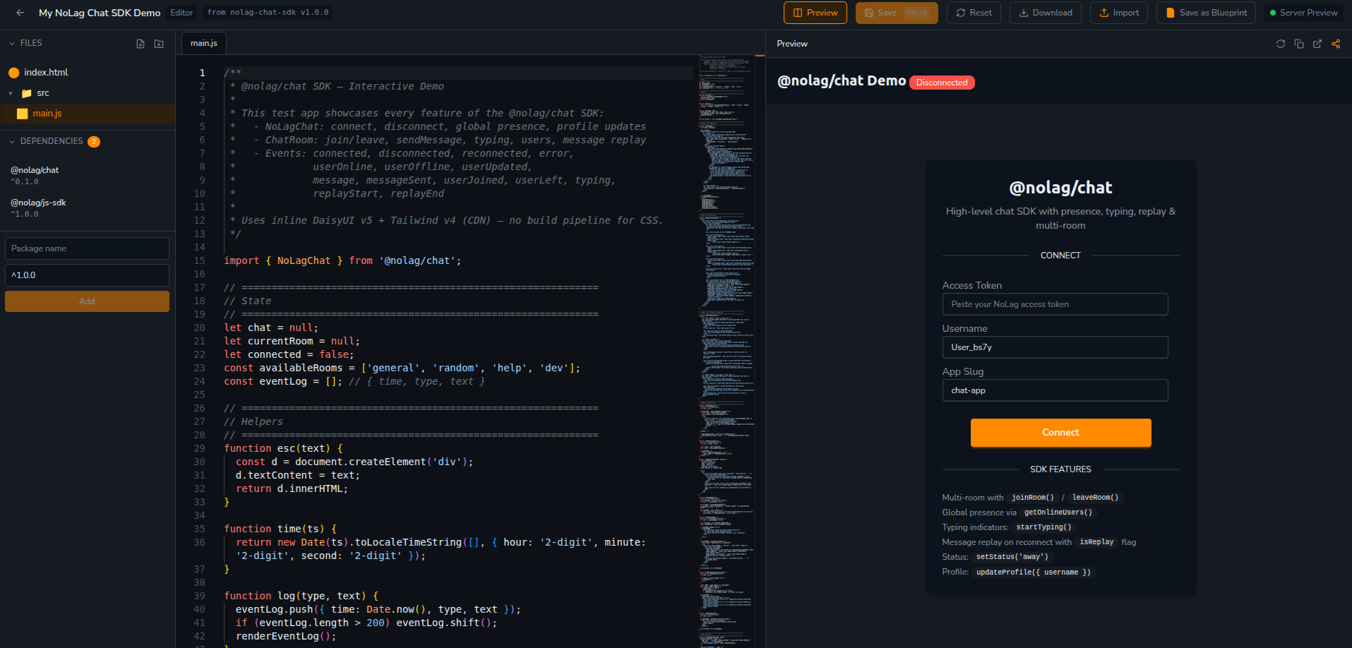Click the App Slug field chat-app
The image size is (1352, 648).
(x=1055, y=390)
